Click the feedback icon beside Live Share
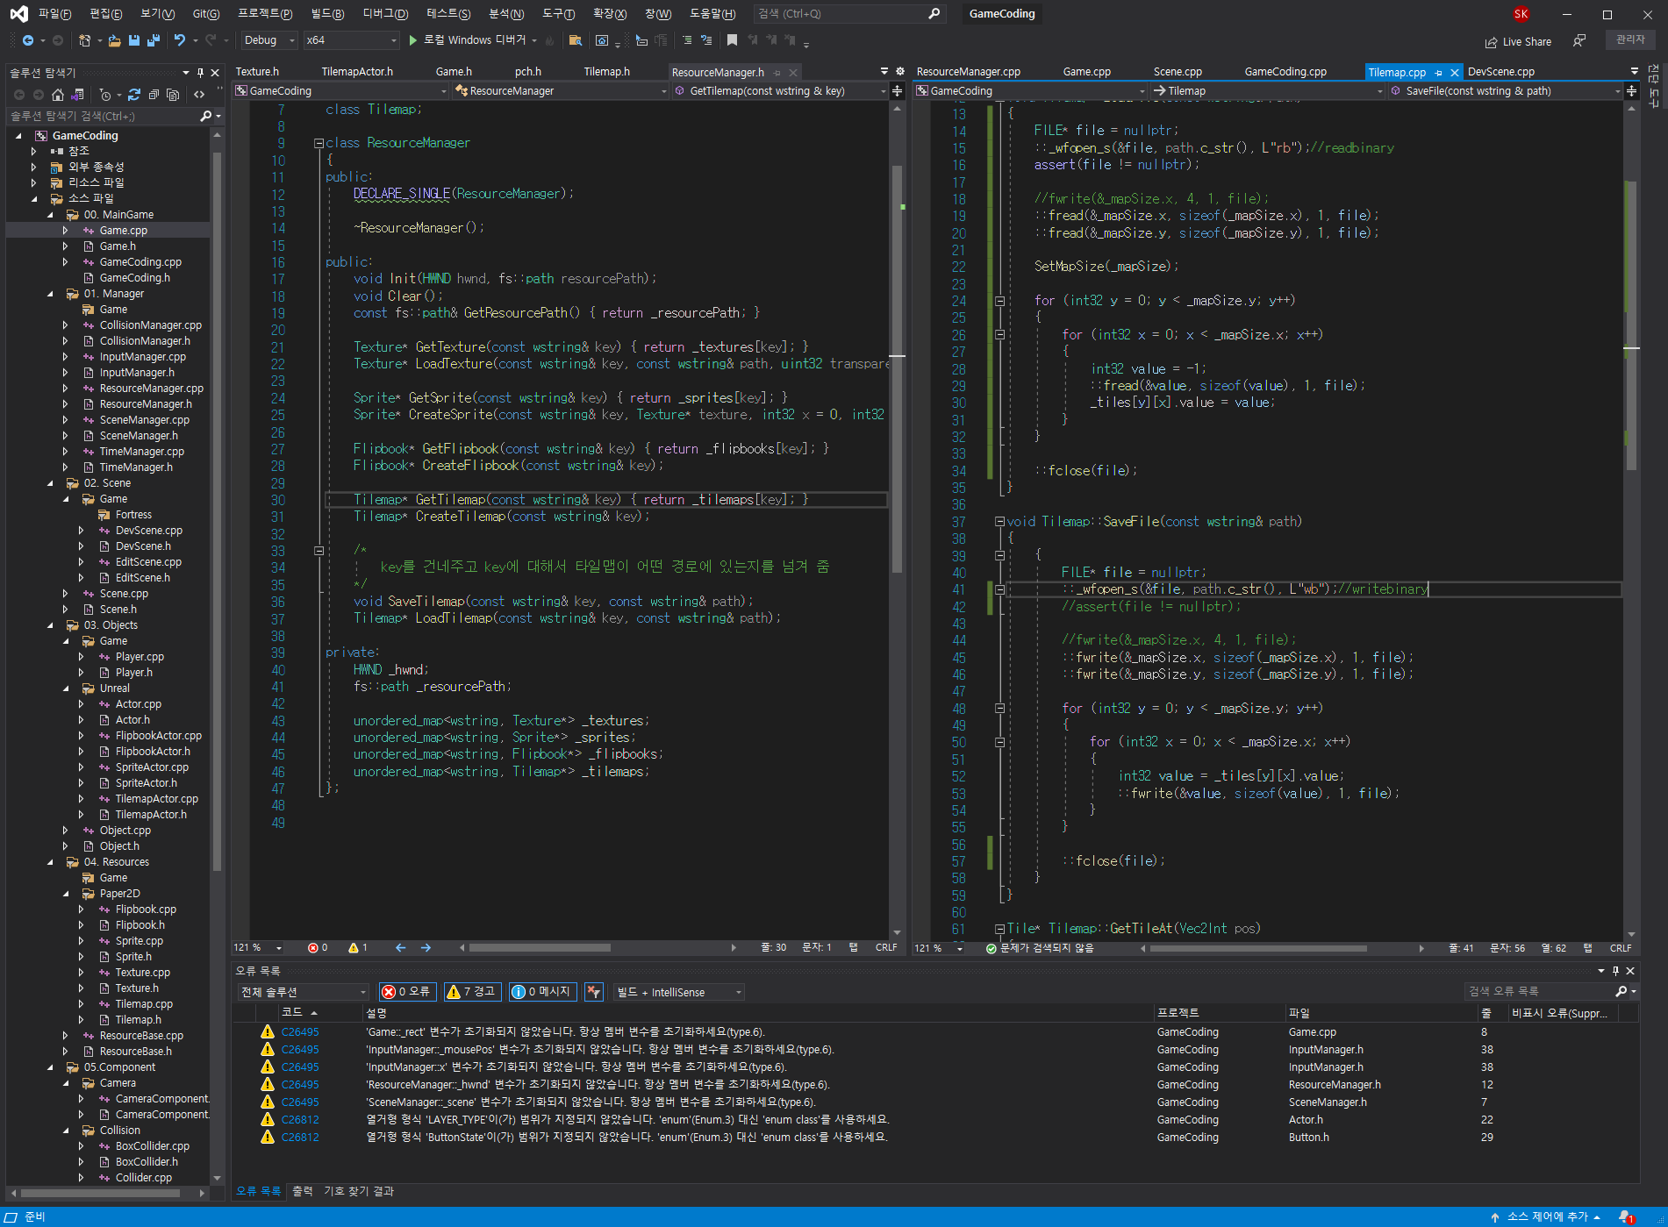Image resolution: width=1668 pixels, height=1227 pixels. point(1579,41)
